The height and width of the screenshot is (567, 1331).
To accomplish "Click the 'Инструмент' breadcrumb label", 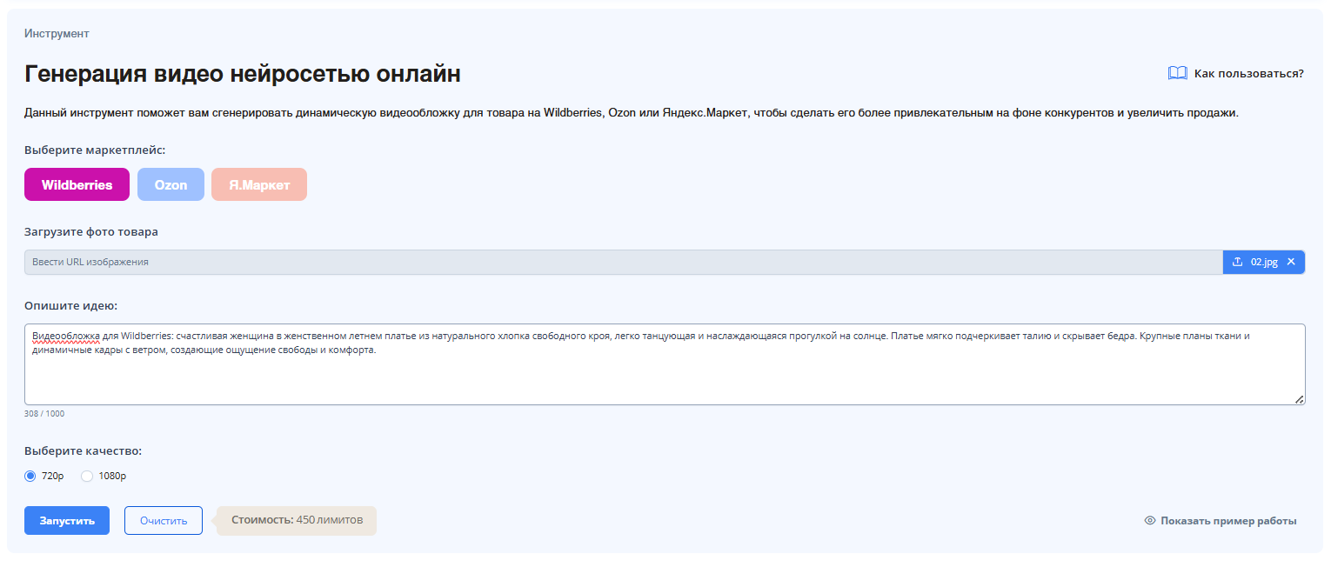I will pyautogui.click(x=57, y=34).
